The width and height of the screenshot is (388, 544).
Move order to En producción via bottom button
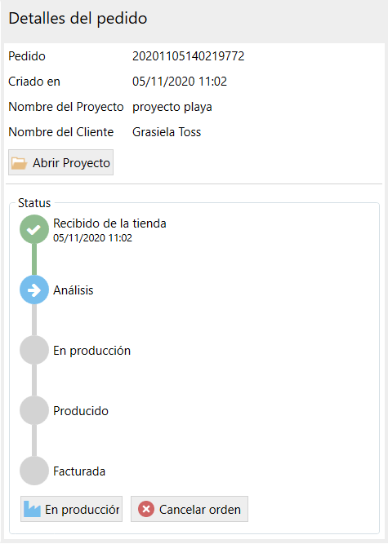[72, 509]
